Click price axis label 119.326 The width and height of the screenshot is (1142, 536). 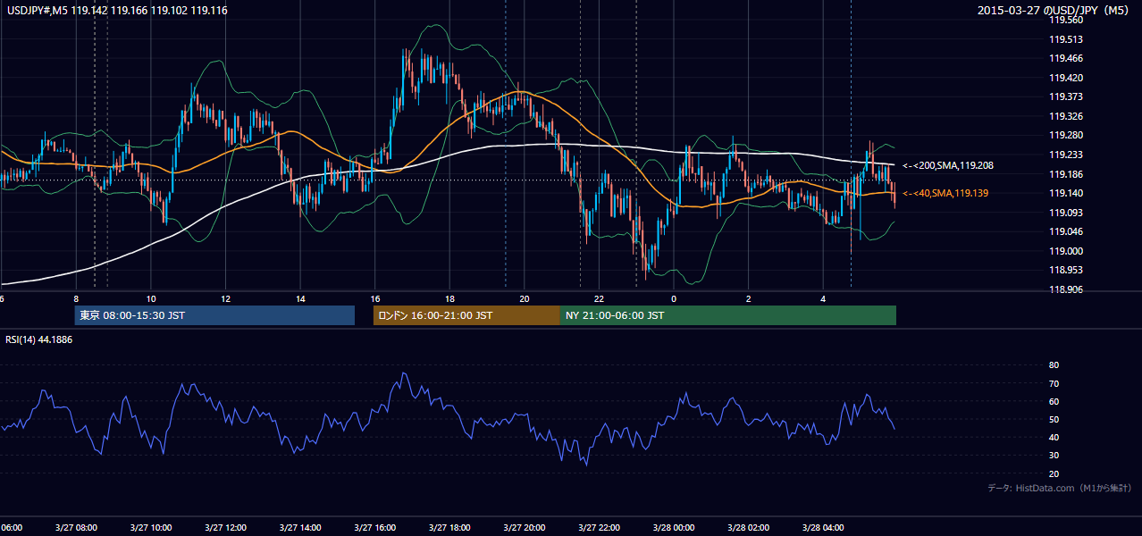[x=1065, y=116]
